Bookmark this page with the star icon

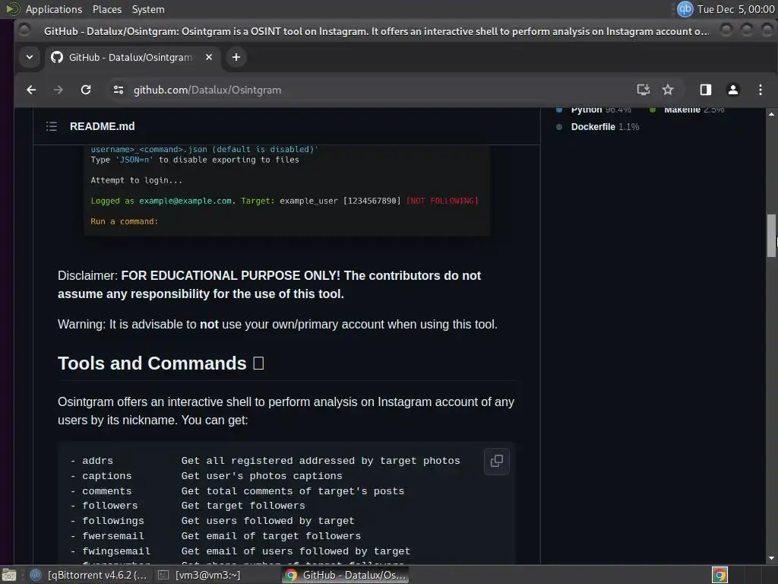tap(668, 90)
